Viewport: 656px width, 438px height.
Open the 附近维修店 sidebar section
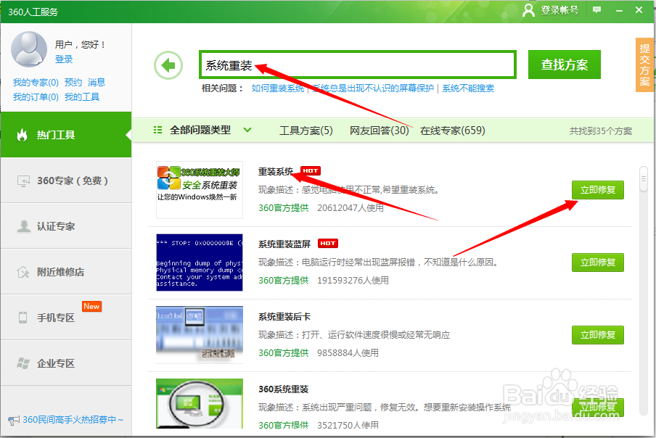tap(66, 272)
